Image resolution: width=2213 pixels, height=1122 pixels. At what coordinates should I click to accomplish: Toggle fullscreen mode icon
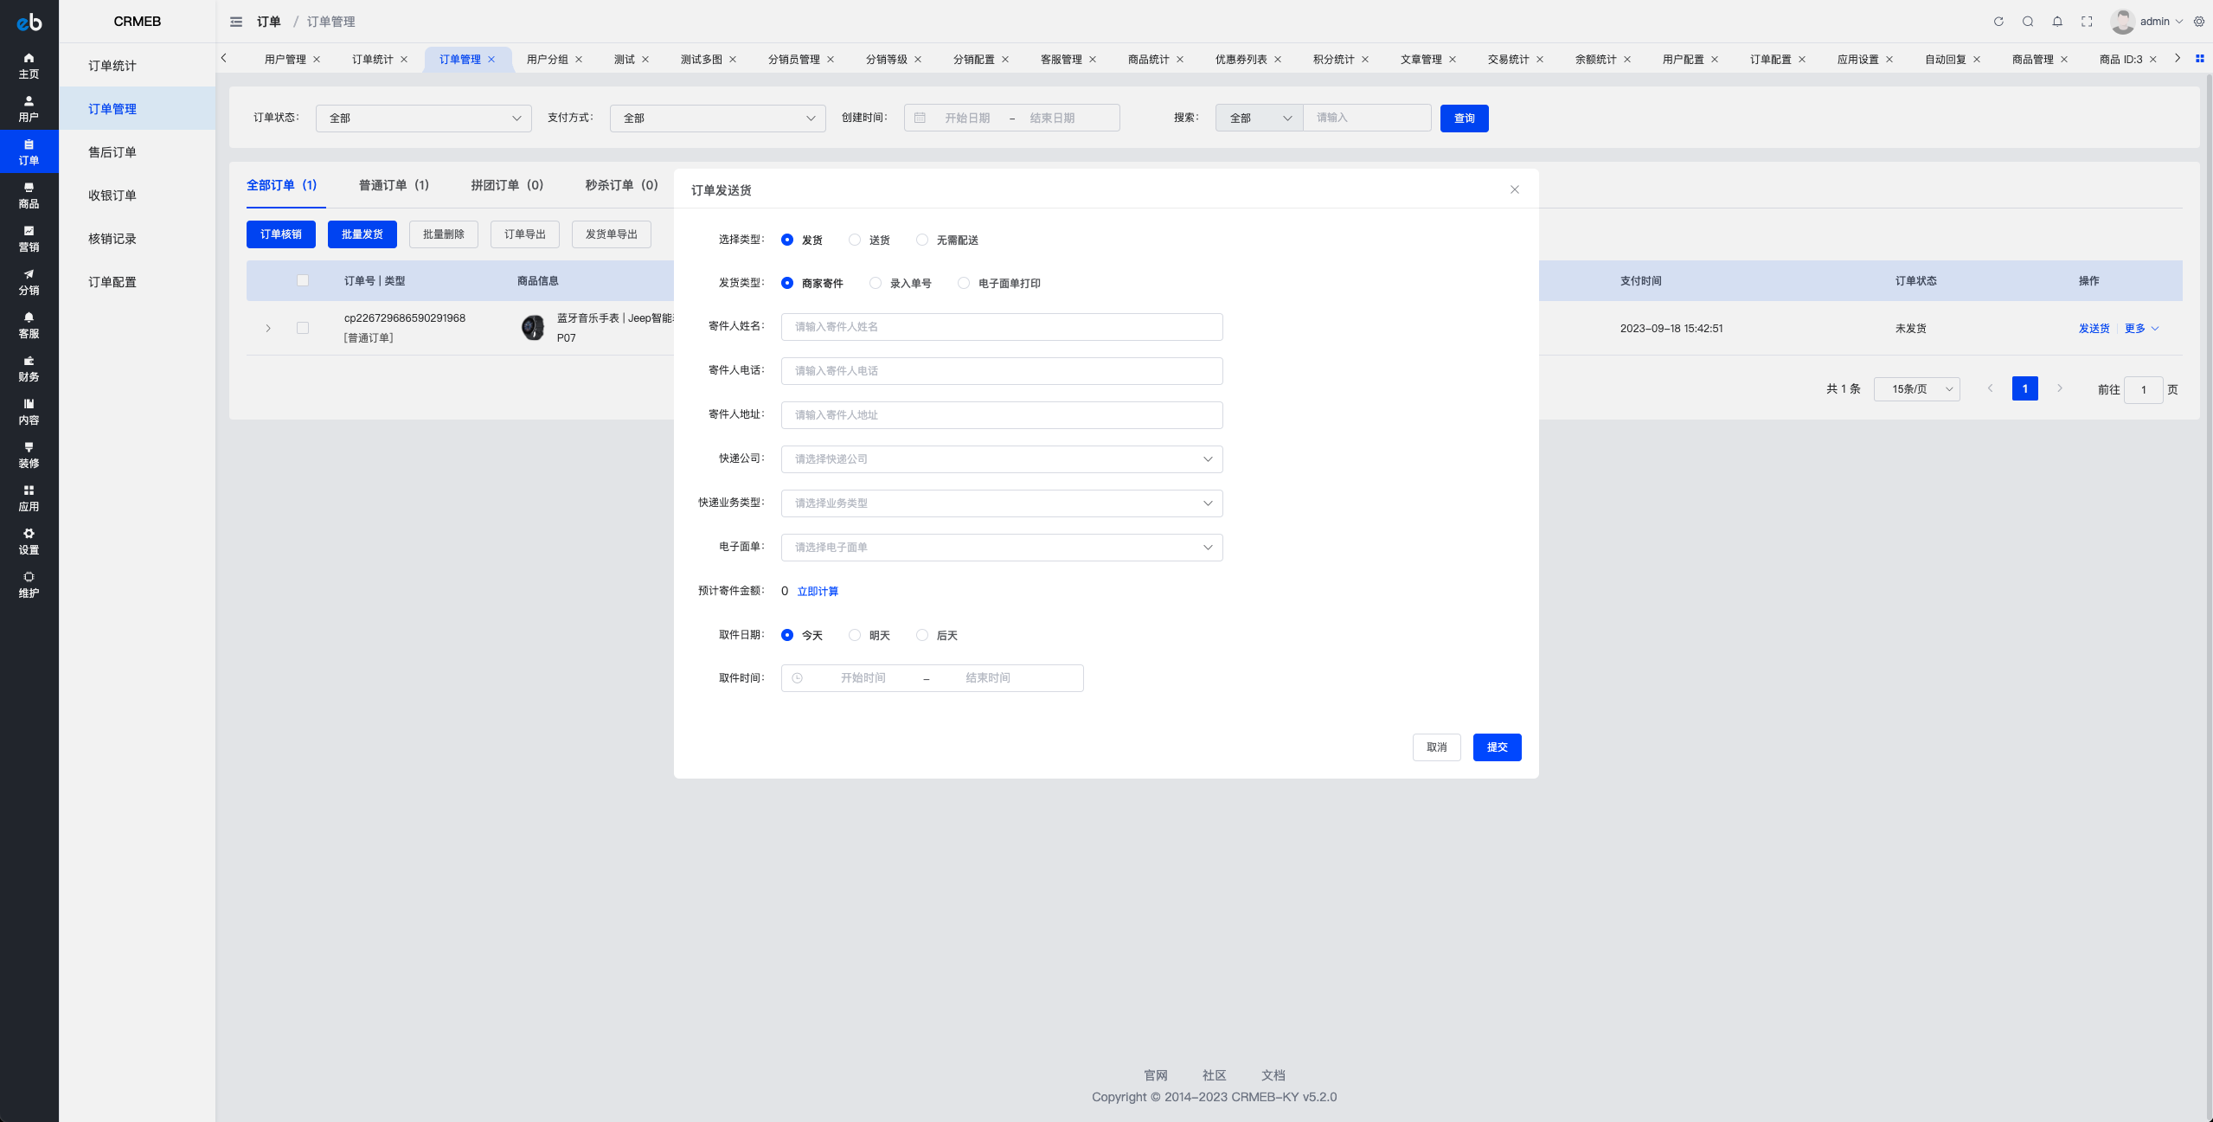click(x=2087, y=22)
